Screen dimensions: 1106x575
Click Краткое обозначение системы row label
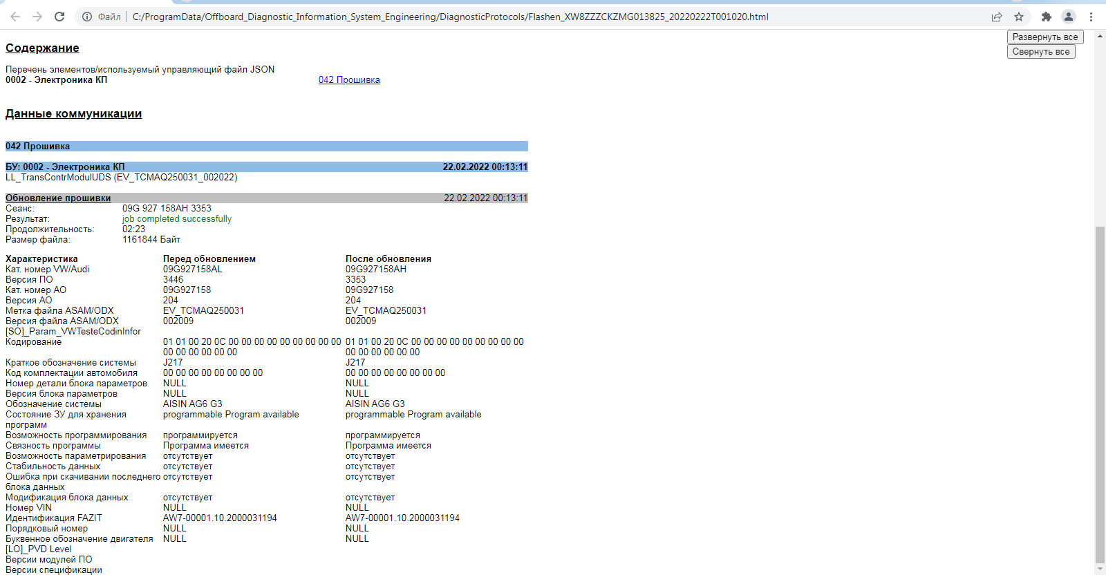71,362
